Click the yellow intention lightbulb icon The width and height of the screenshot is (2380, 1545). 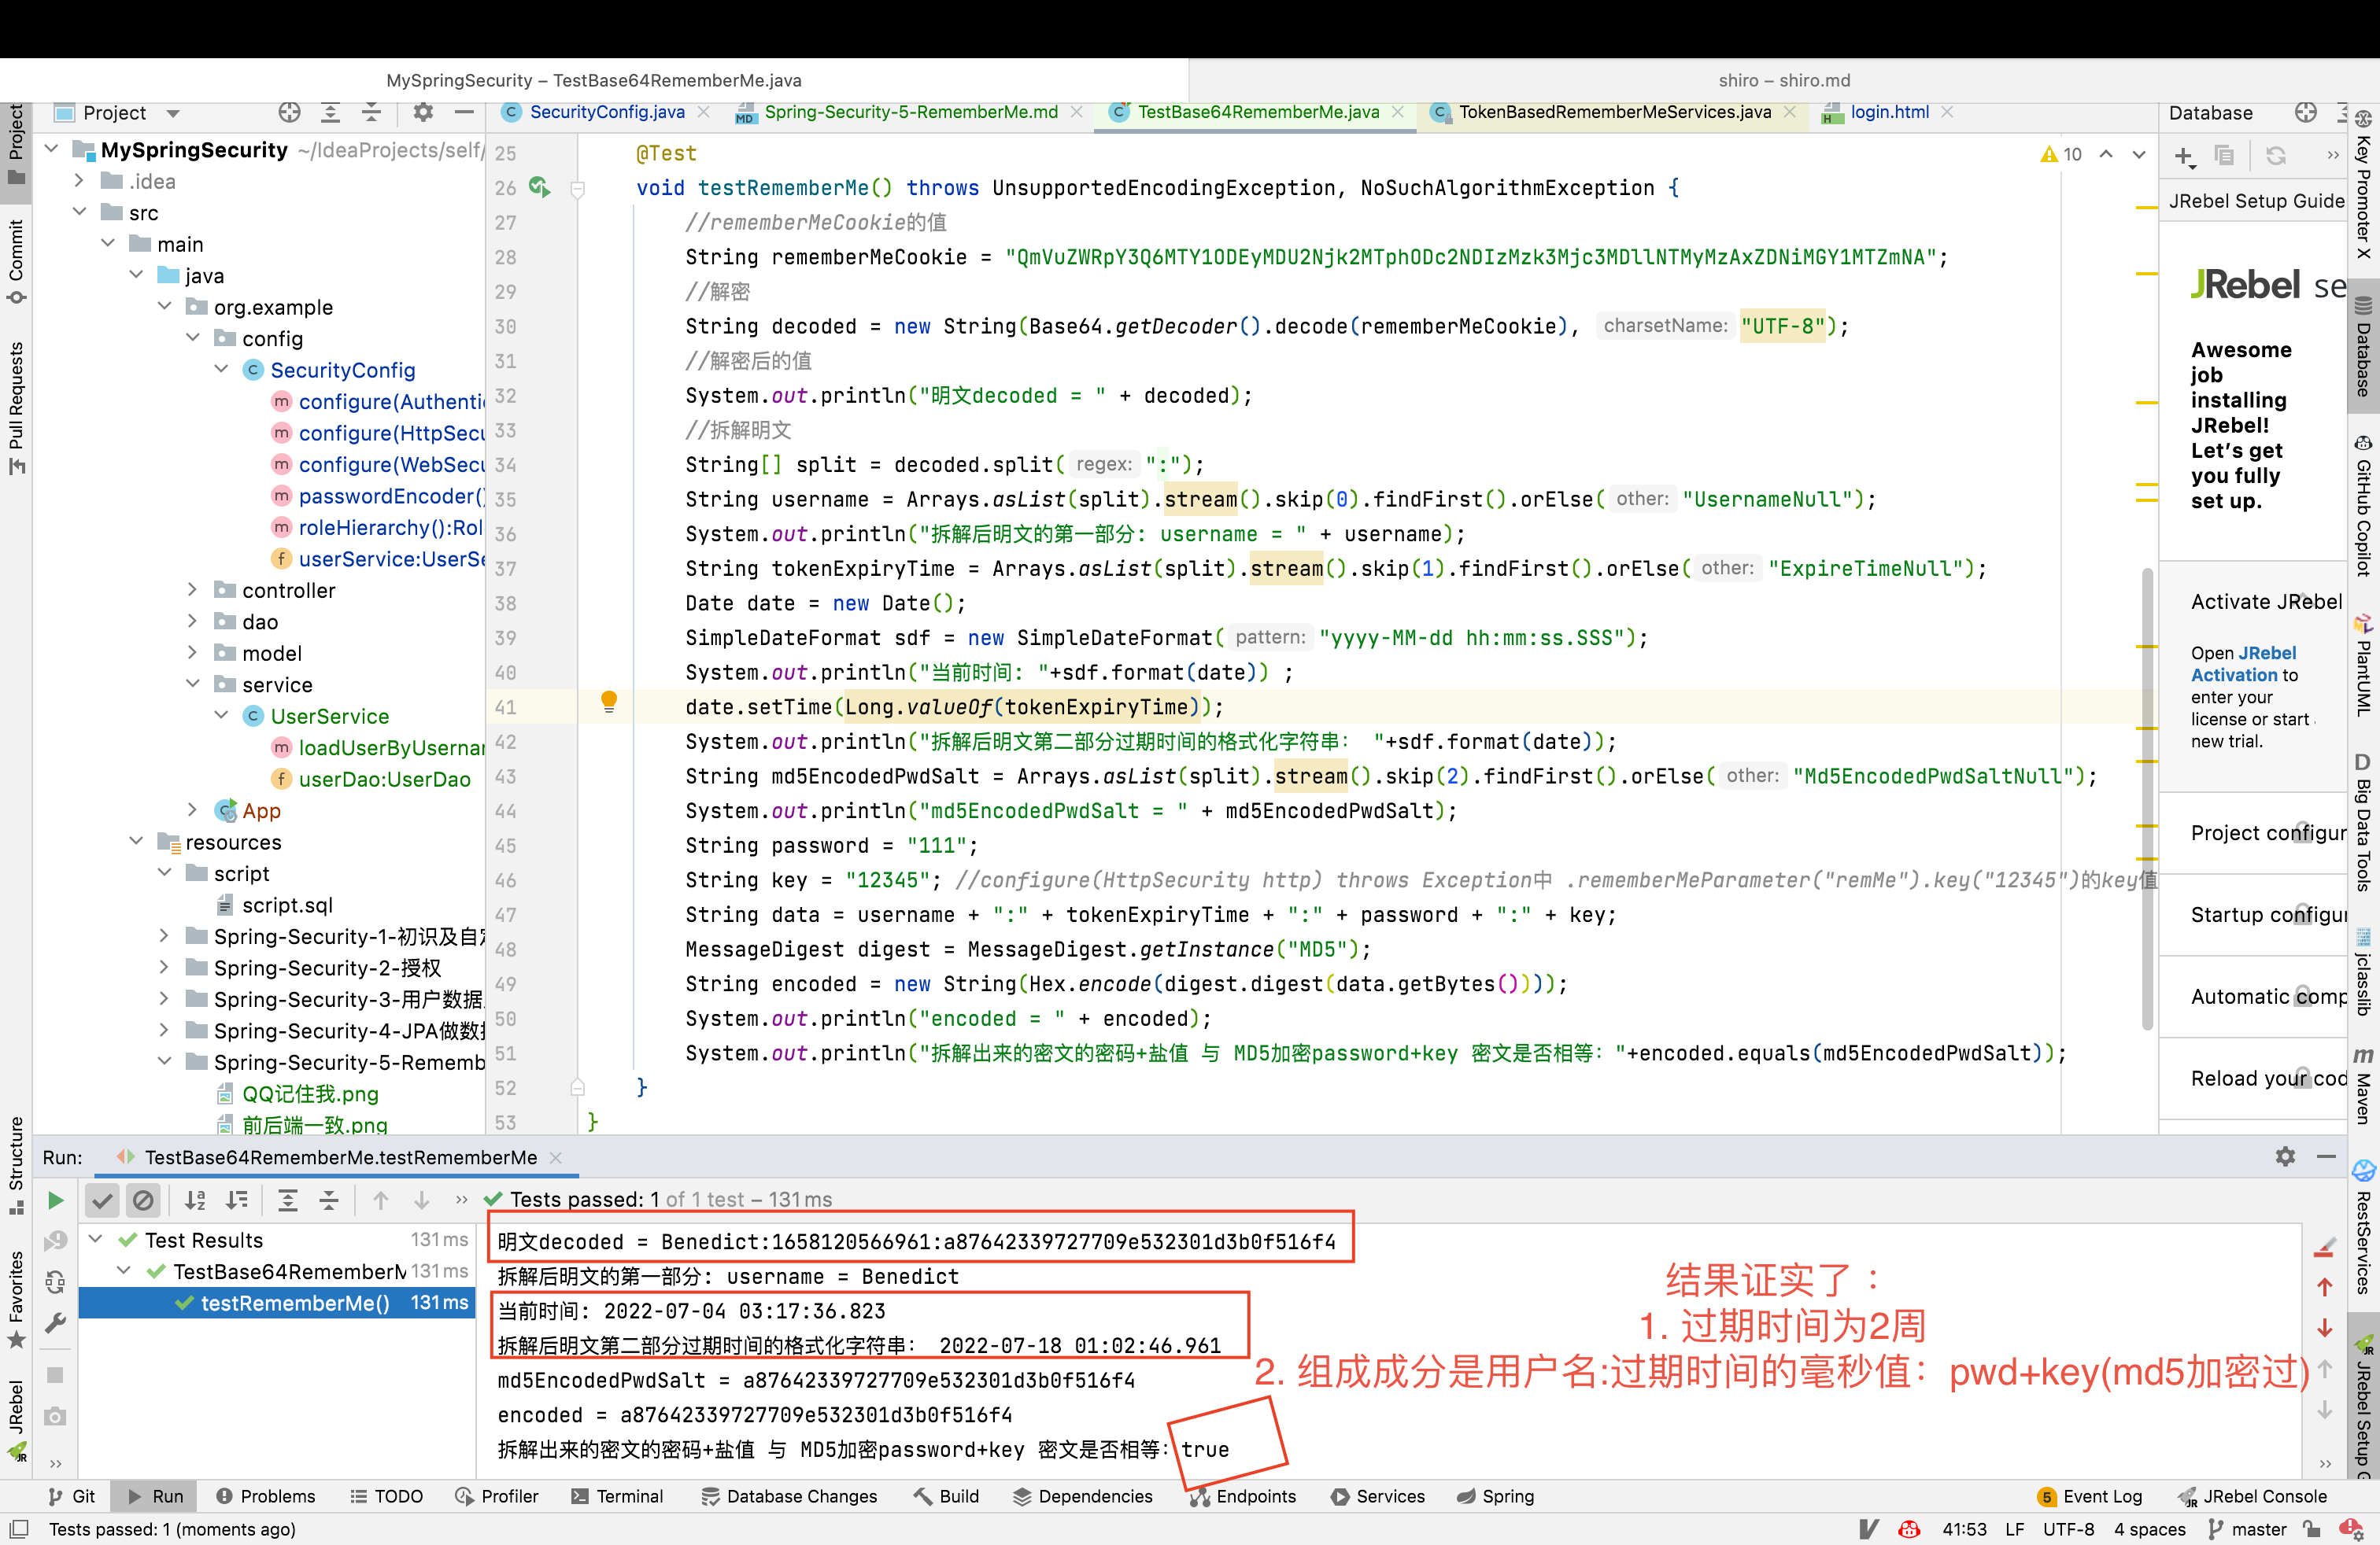tap(608, 702)
